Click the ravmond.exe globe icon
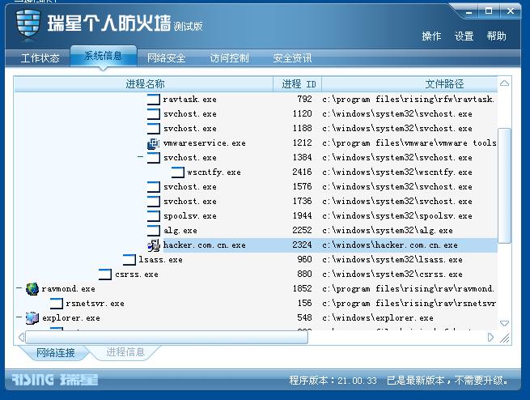This screenshot has height=400, width=530. [x=32, y=289]
